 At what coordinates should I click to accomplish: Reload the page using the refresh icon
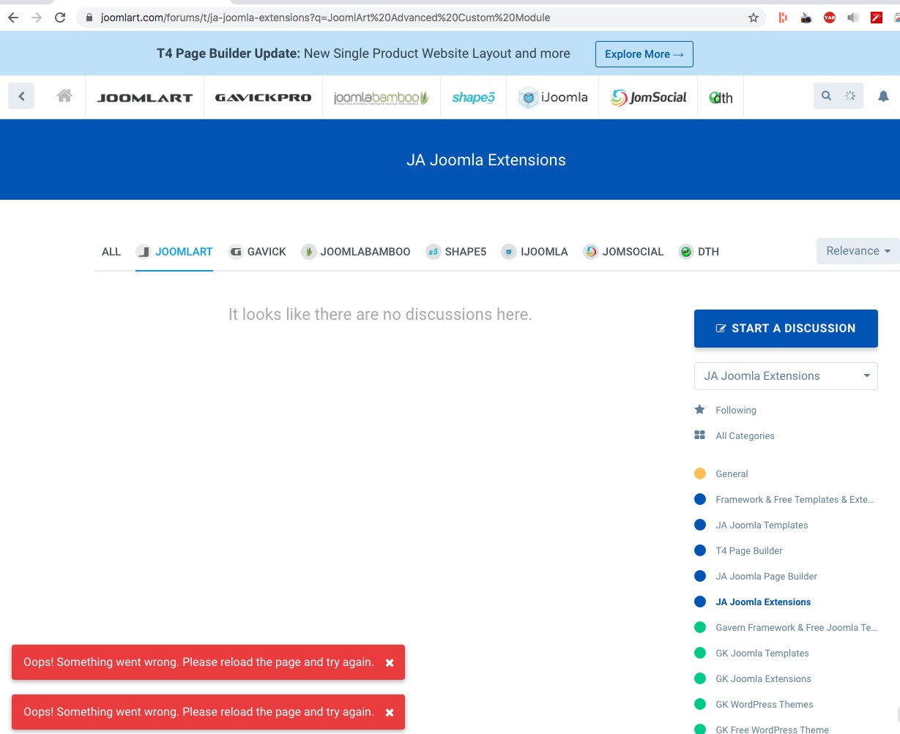point(60,18)
